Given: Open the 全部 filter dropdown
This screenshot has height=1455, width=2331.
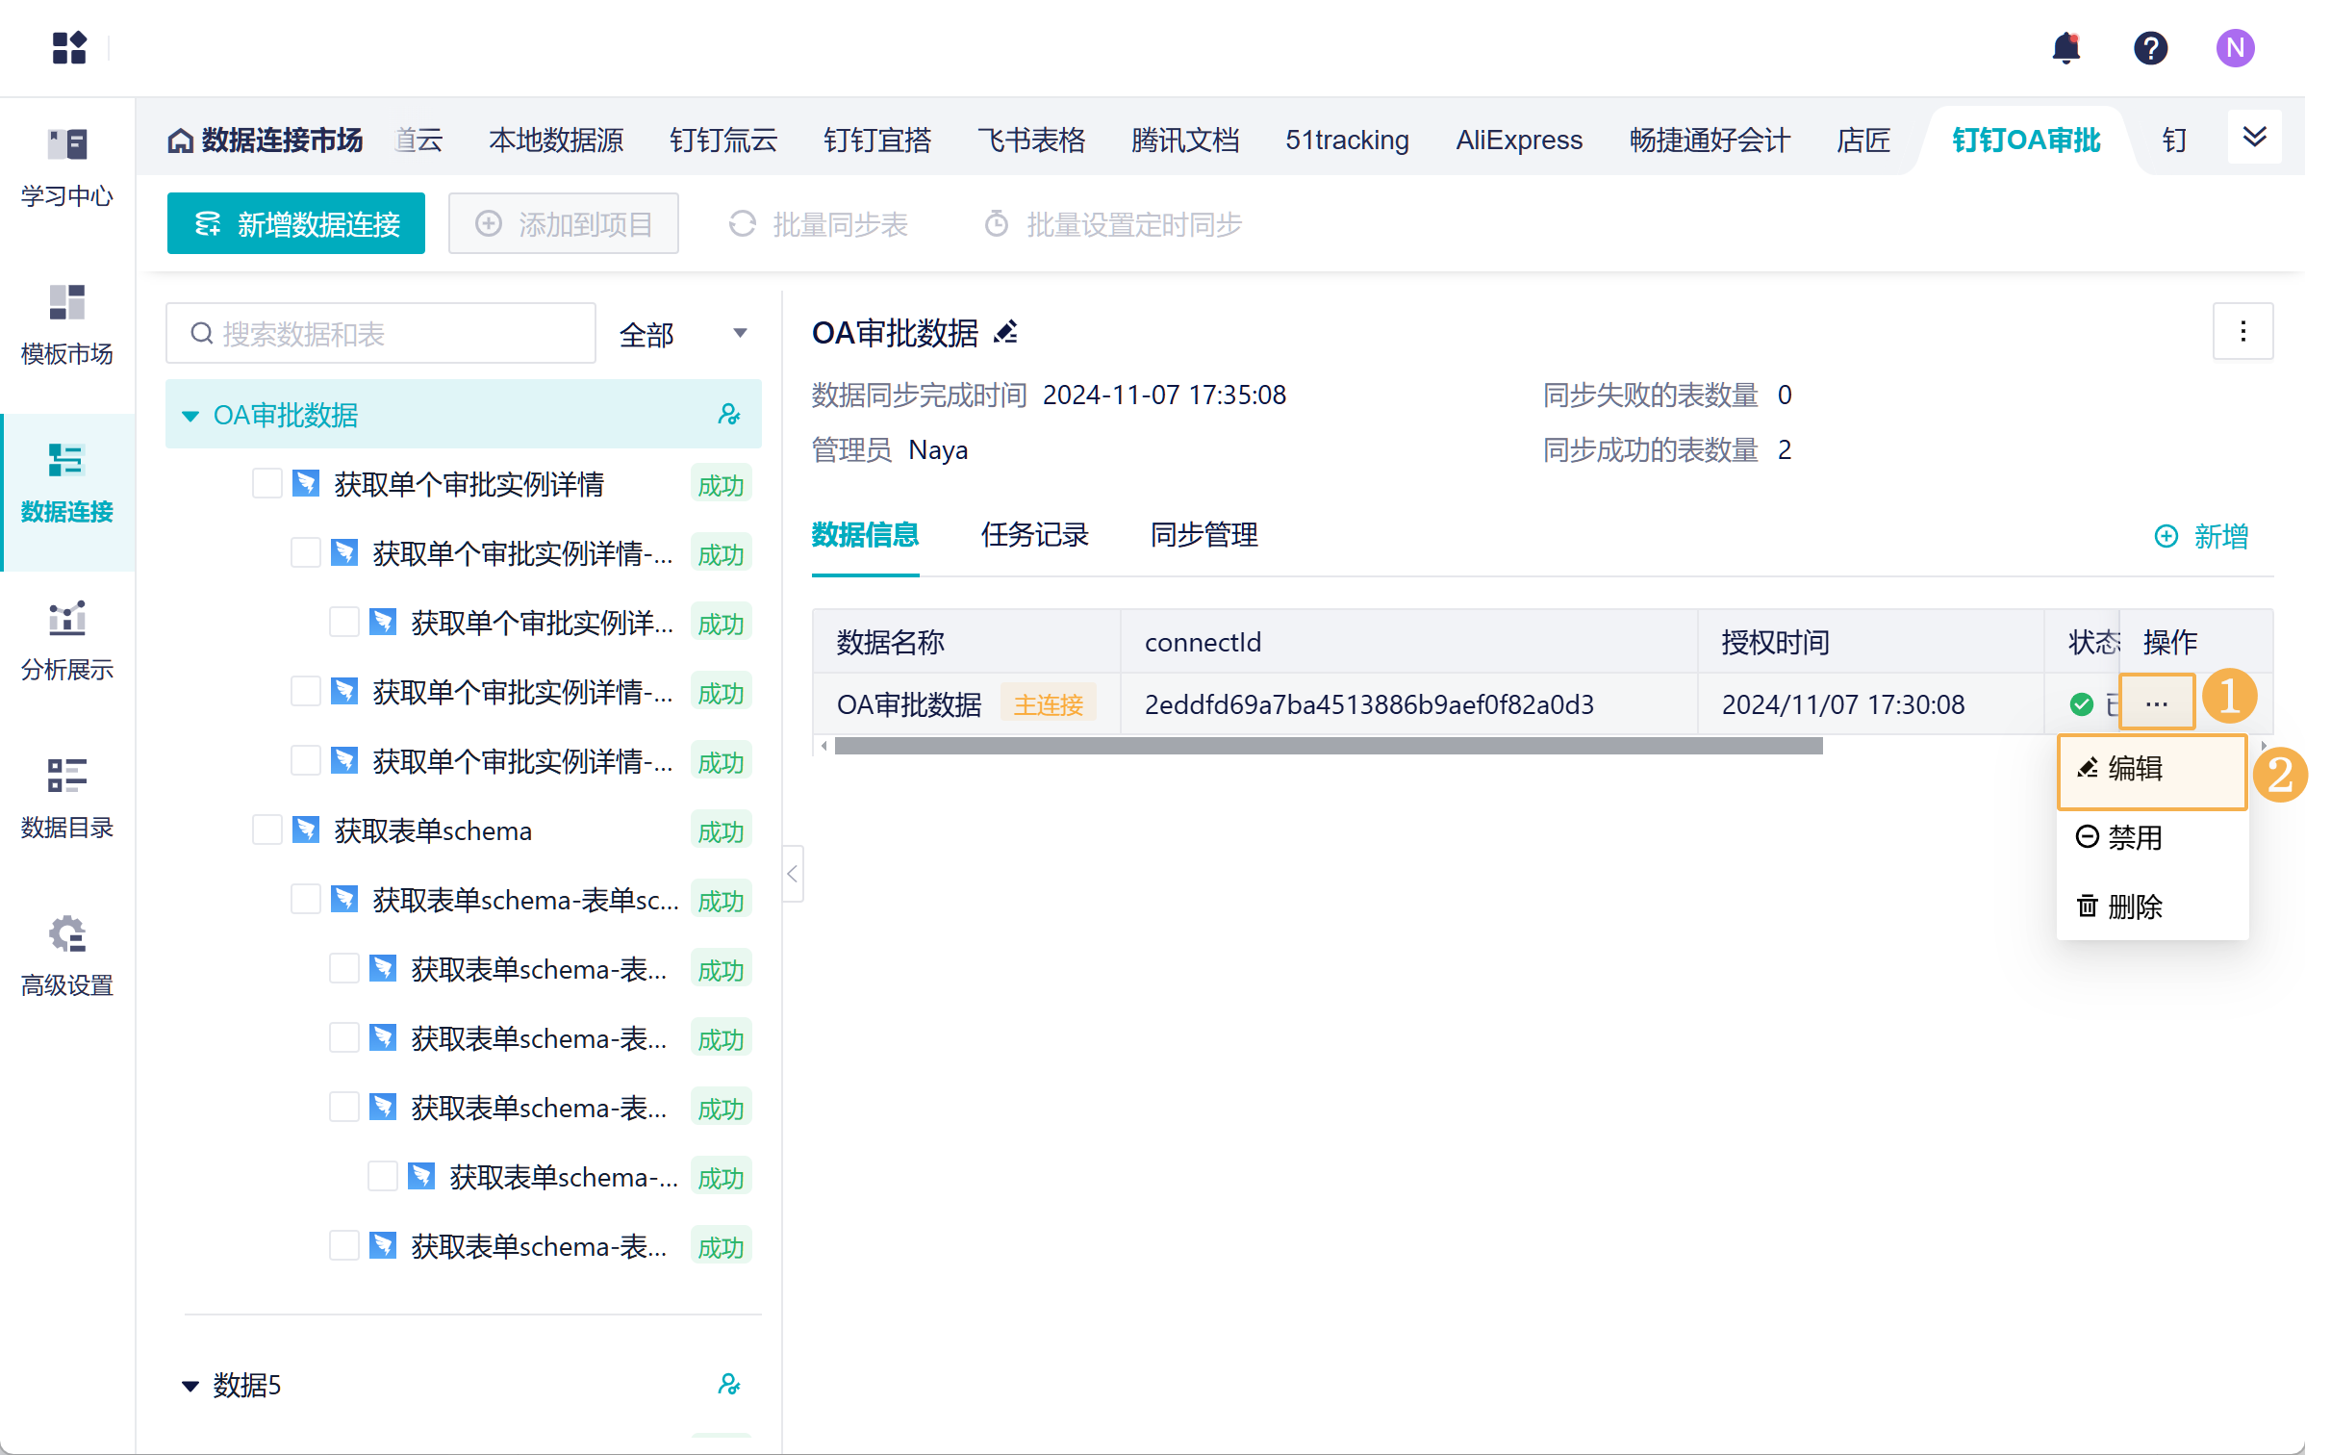Looking at the screenshot, I should (x=683, y=334).
